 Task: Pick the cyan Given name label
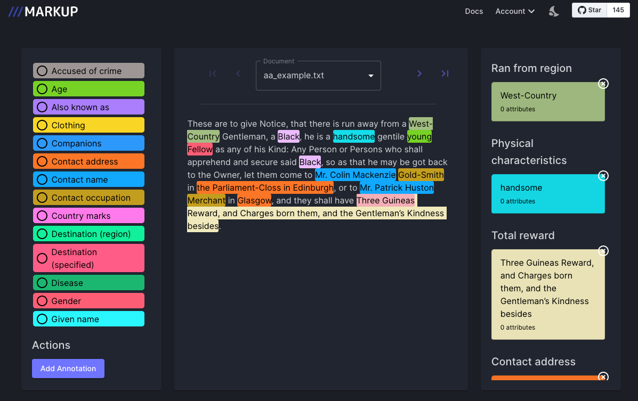[x=88, y=319]
